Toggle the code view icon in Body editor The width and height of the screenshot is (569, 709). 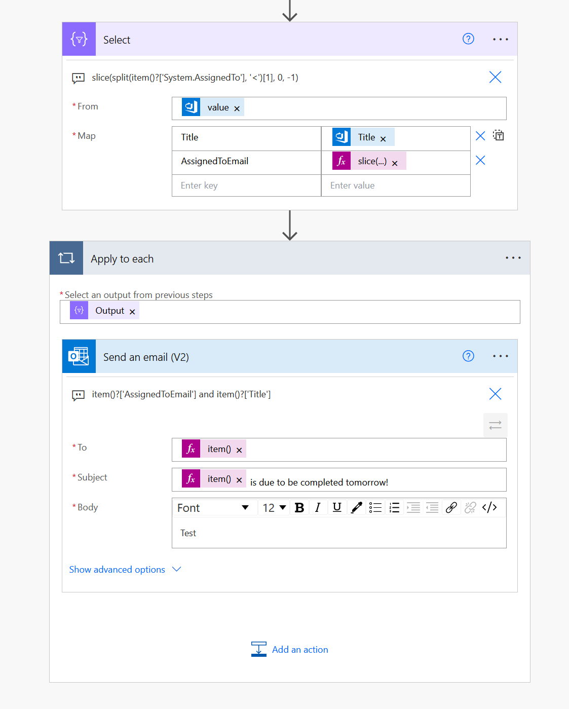(489, 507)
